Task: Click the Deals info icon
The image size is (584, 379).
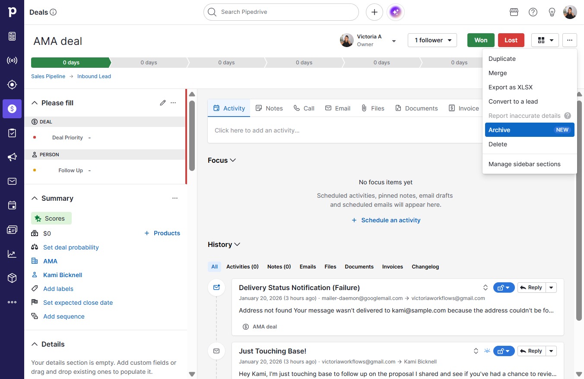Action: [54, 12]
